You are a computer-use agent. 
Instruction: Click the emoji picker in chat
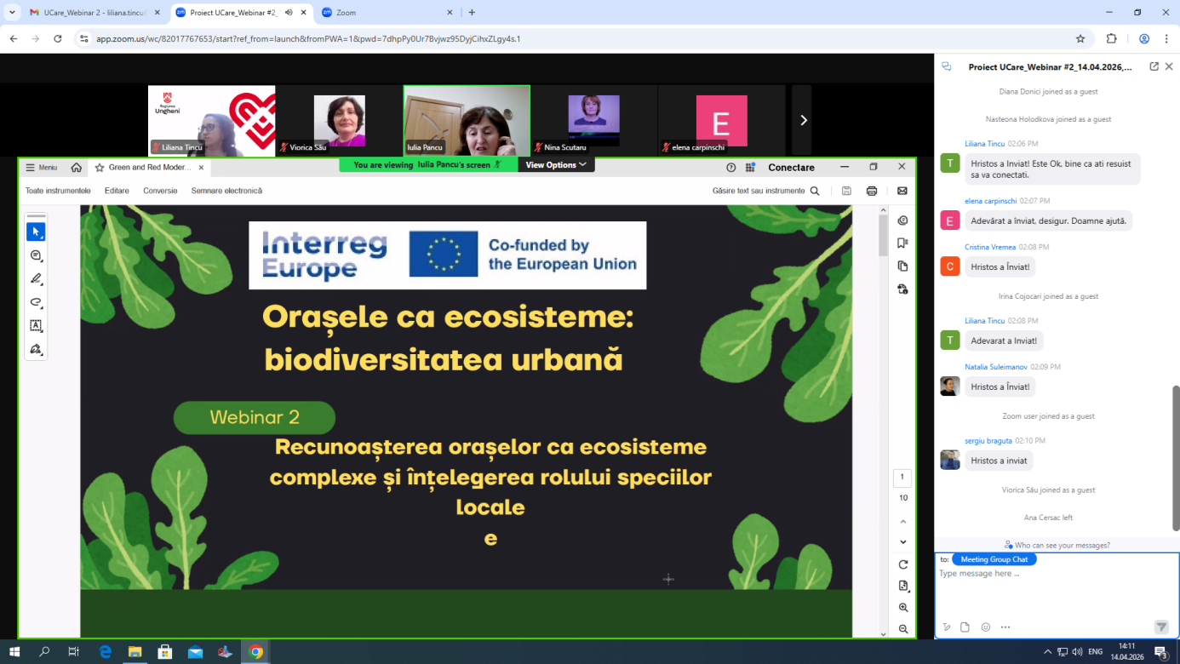[x=985, y=627]
